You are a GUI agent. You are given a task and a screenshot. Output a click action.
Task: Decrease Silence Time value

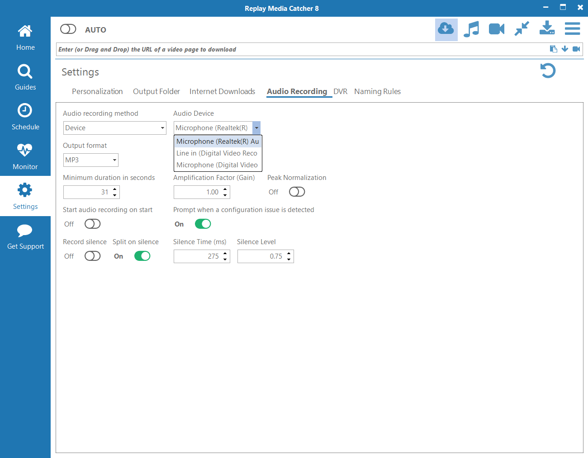225,260
